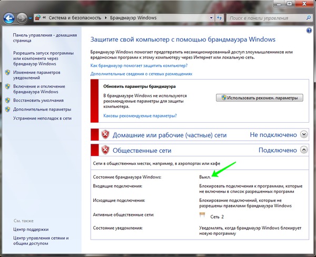Click shield icon beside «Дополнительные параметры»
This screenshot has width=316, height=257.
tap(8, 109)
